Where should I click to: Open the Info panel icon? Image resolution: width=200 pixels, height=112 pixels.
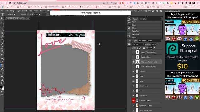point(129,20)
